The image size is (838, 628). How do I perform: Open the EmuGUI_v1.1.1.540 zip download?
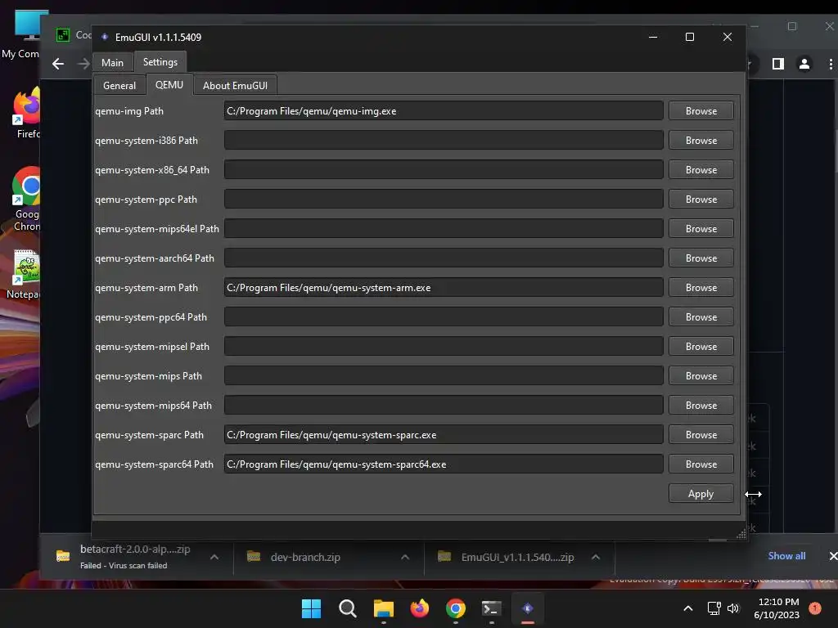tap(517, 557)
